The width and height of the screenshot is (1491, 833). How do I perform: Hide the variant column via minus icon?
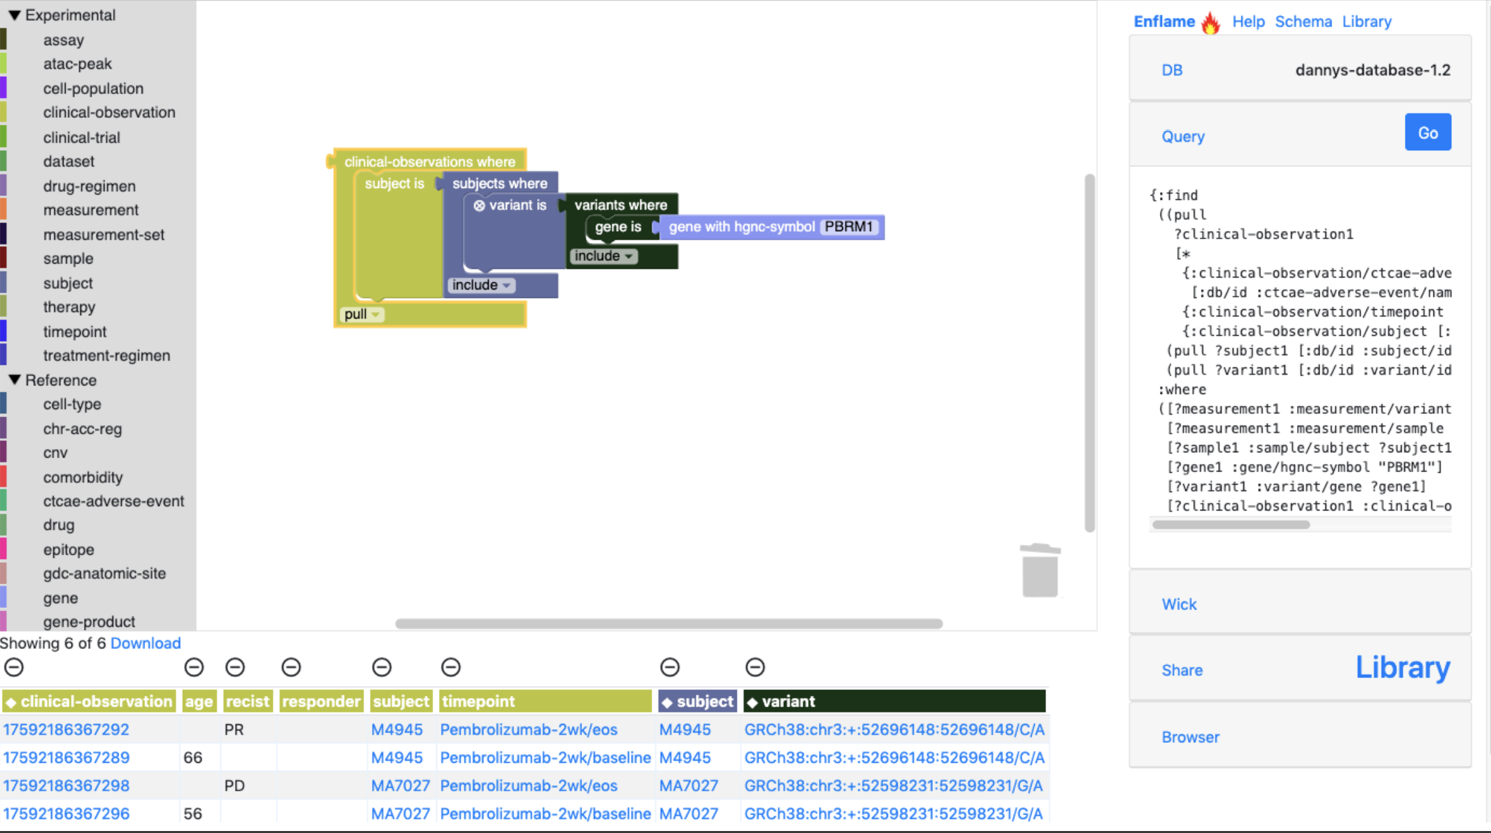pos(755,667)
